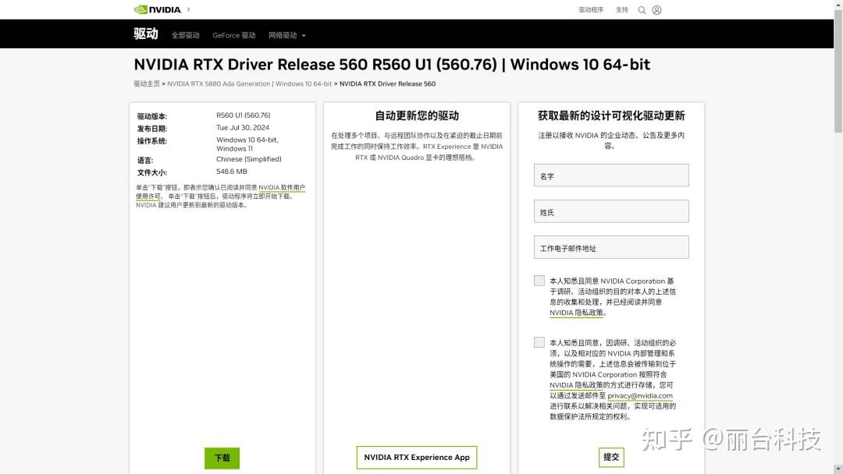The image size is (843, 474).
Task: Open NVIDIA RTX 5880 Ada Generation breadcrumb
Action: point(250,83)
